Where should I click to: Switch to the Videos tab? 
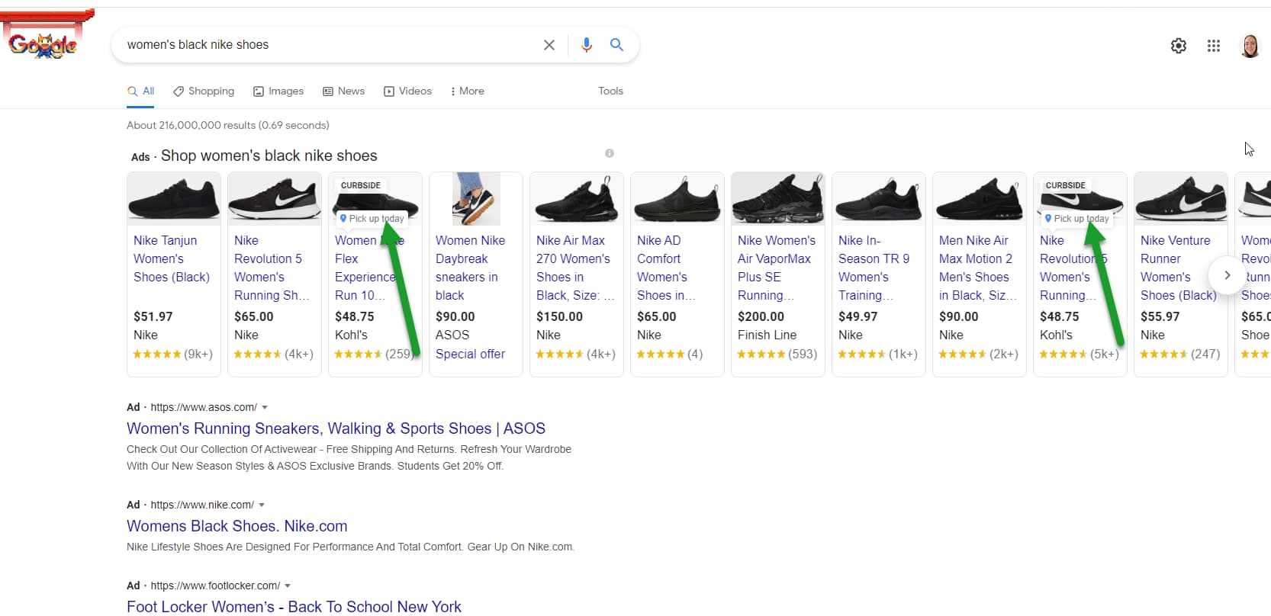[x=407, y=91]
